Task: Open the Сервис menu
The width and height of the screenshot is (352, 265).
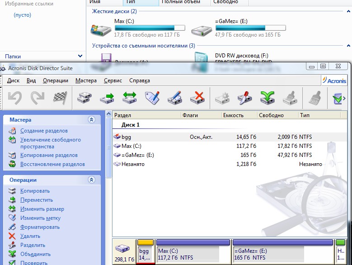Action: [113, 80]
